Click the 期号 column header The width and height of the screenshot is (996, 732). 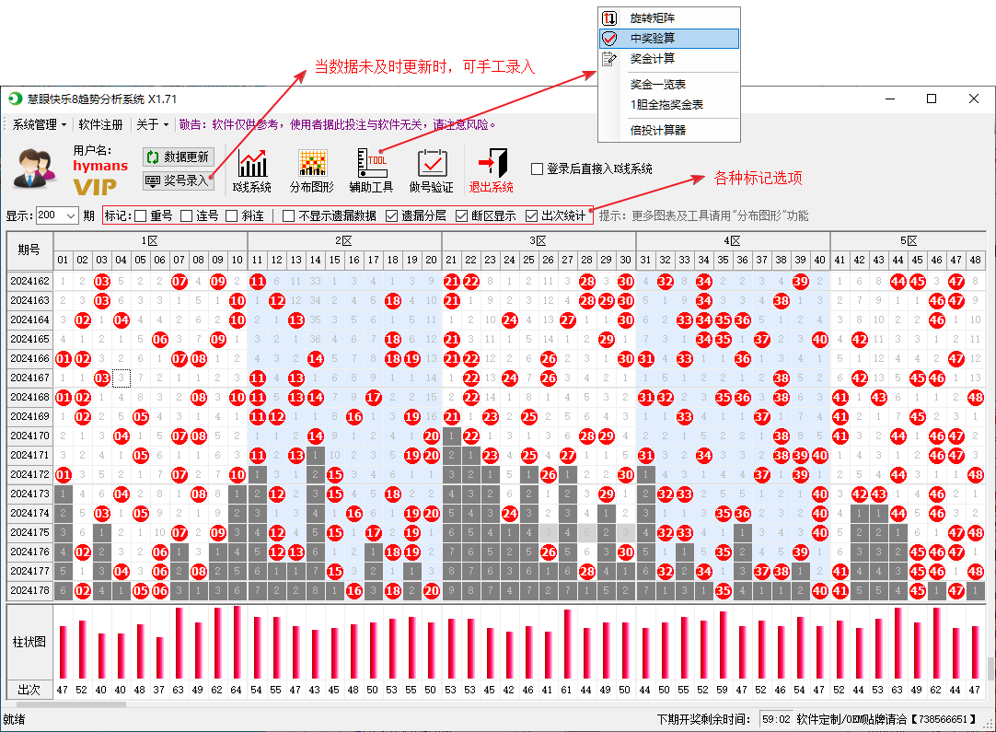[29, 250]
